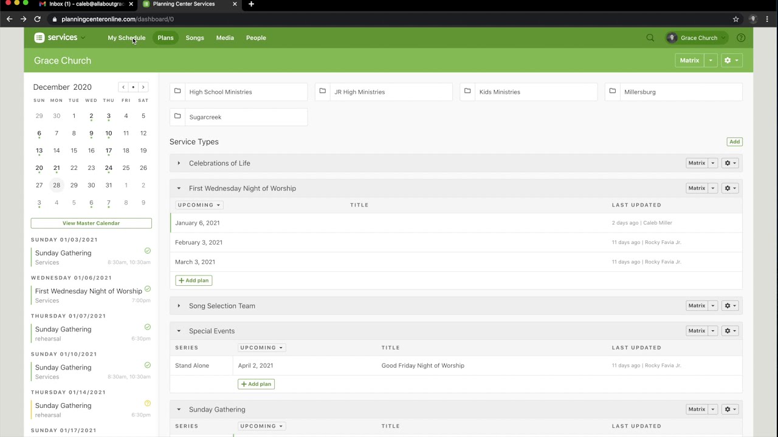Image resolution: width=778 pixels, height=437 pixels.
Task: Add plan under Special Events
Action: tap(256, 384)
